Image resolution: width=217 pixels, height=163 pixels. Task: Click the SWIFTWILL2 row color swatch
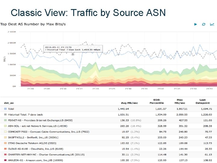(5, 137)
